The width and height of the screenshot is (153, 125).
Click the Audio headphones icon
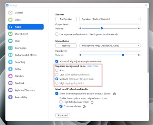10,27
